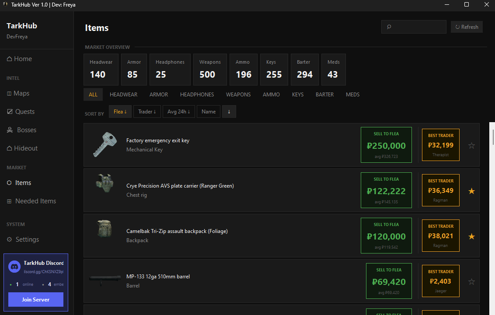Open Maps from the sidebar
This screenshot has width=495, height=315.
tap(18, 93)
